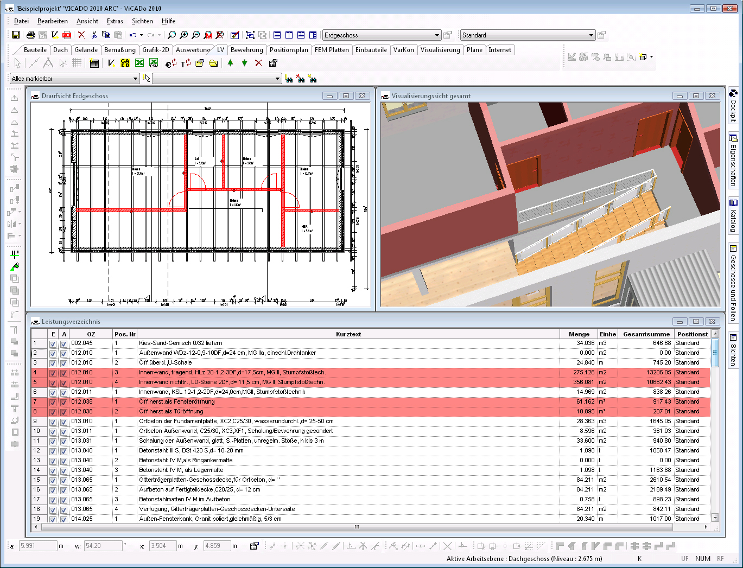Screen dimensions: 743x568
Task: Click the scissors Cut icon
Action: click(x=94, y=35)
